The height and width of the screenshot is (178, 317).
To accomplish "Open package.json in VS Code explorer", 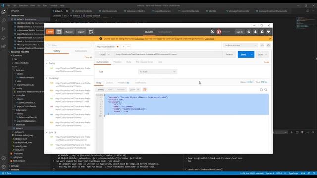I will coord(20,139).
